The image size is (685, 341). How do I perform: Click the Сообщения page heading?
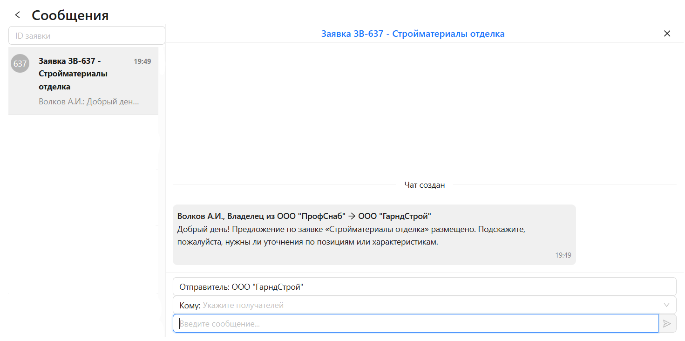(x=69, y=14)
